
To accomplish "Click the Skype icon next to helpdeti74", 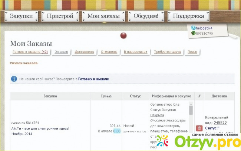I will click(x=193, y=28).
